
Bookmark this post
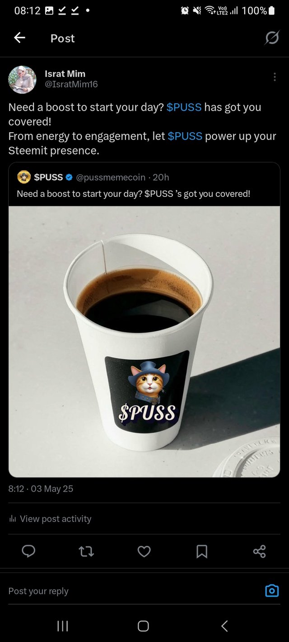click(202, 551)
